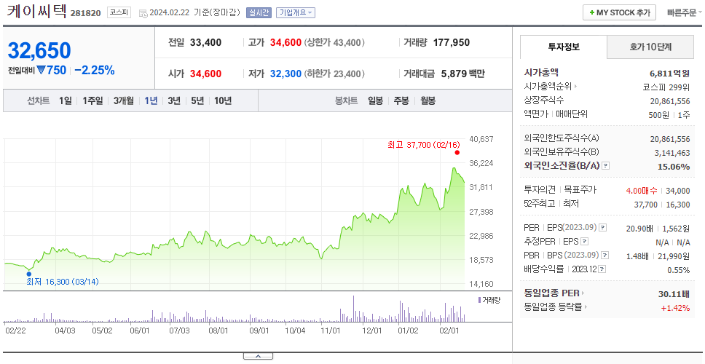Click the 시가총액 6,811억원 value

(669, 73)
